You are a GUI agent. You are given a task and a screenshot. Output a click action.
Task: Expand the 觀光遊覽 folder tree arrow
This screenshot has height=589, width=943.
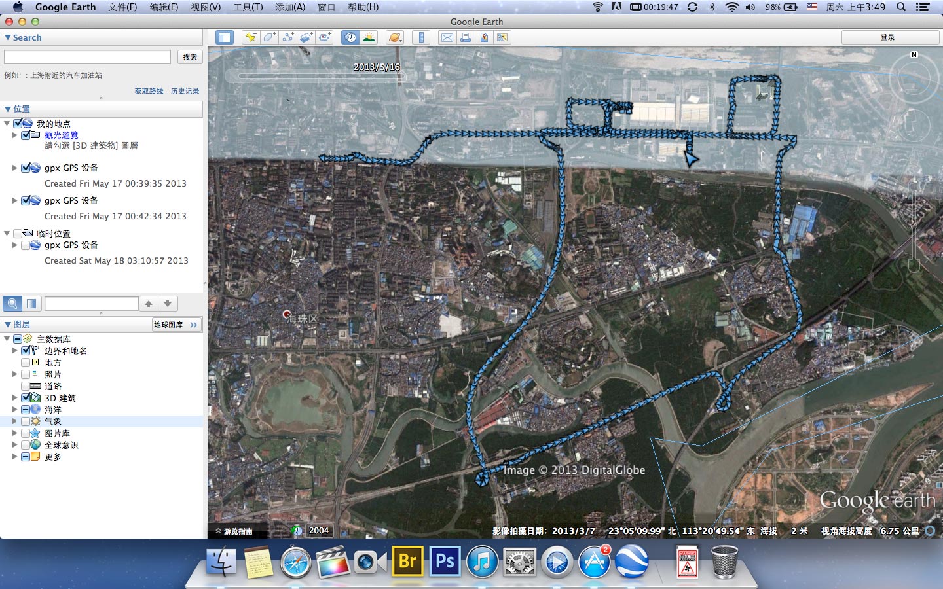(14, 135)
